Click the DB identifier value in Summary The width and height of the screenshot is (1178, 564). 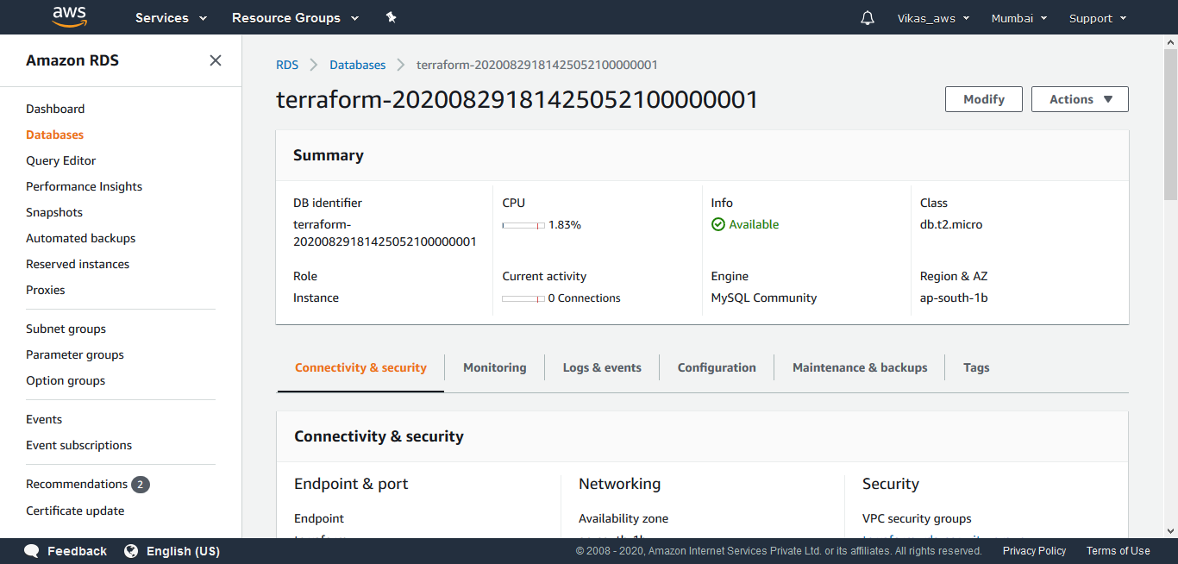click(x=385, y=233)
